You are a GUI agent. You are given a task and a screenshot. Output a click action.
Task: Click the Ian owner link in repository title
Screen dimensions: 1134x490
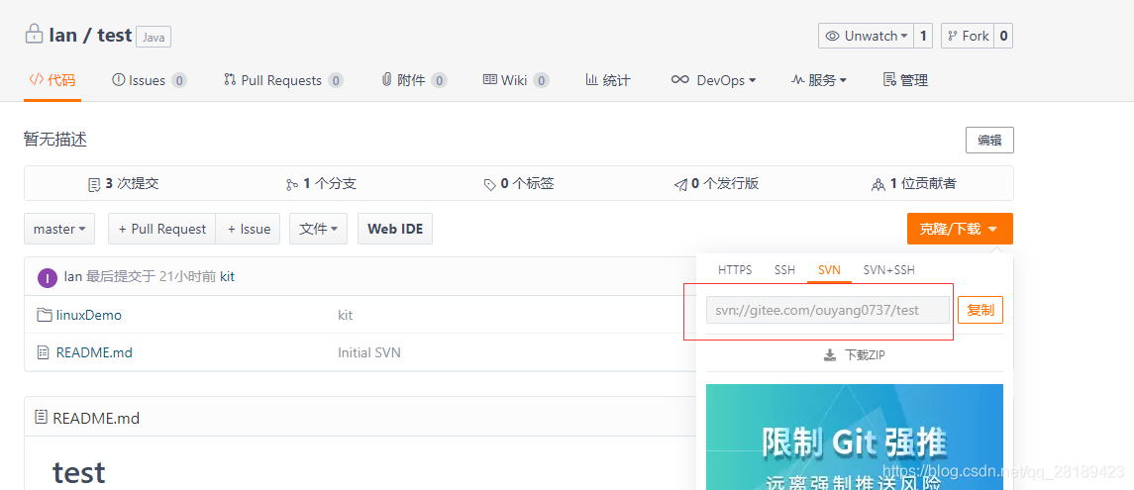(63, 35)
